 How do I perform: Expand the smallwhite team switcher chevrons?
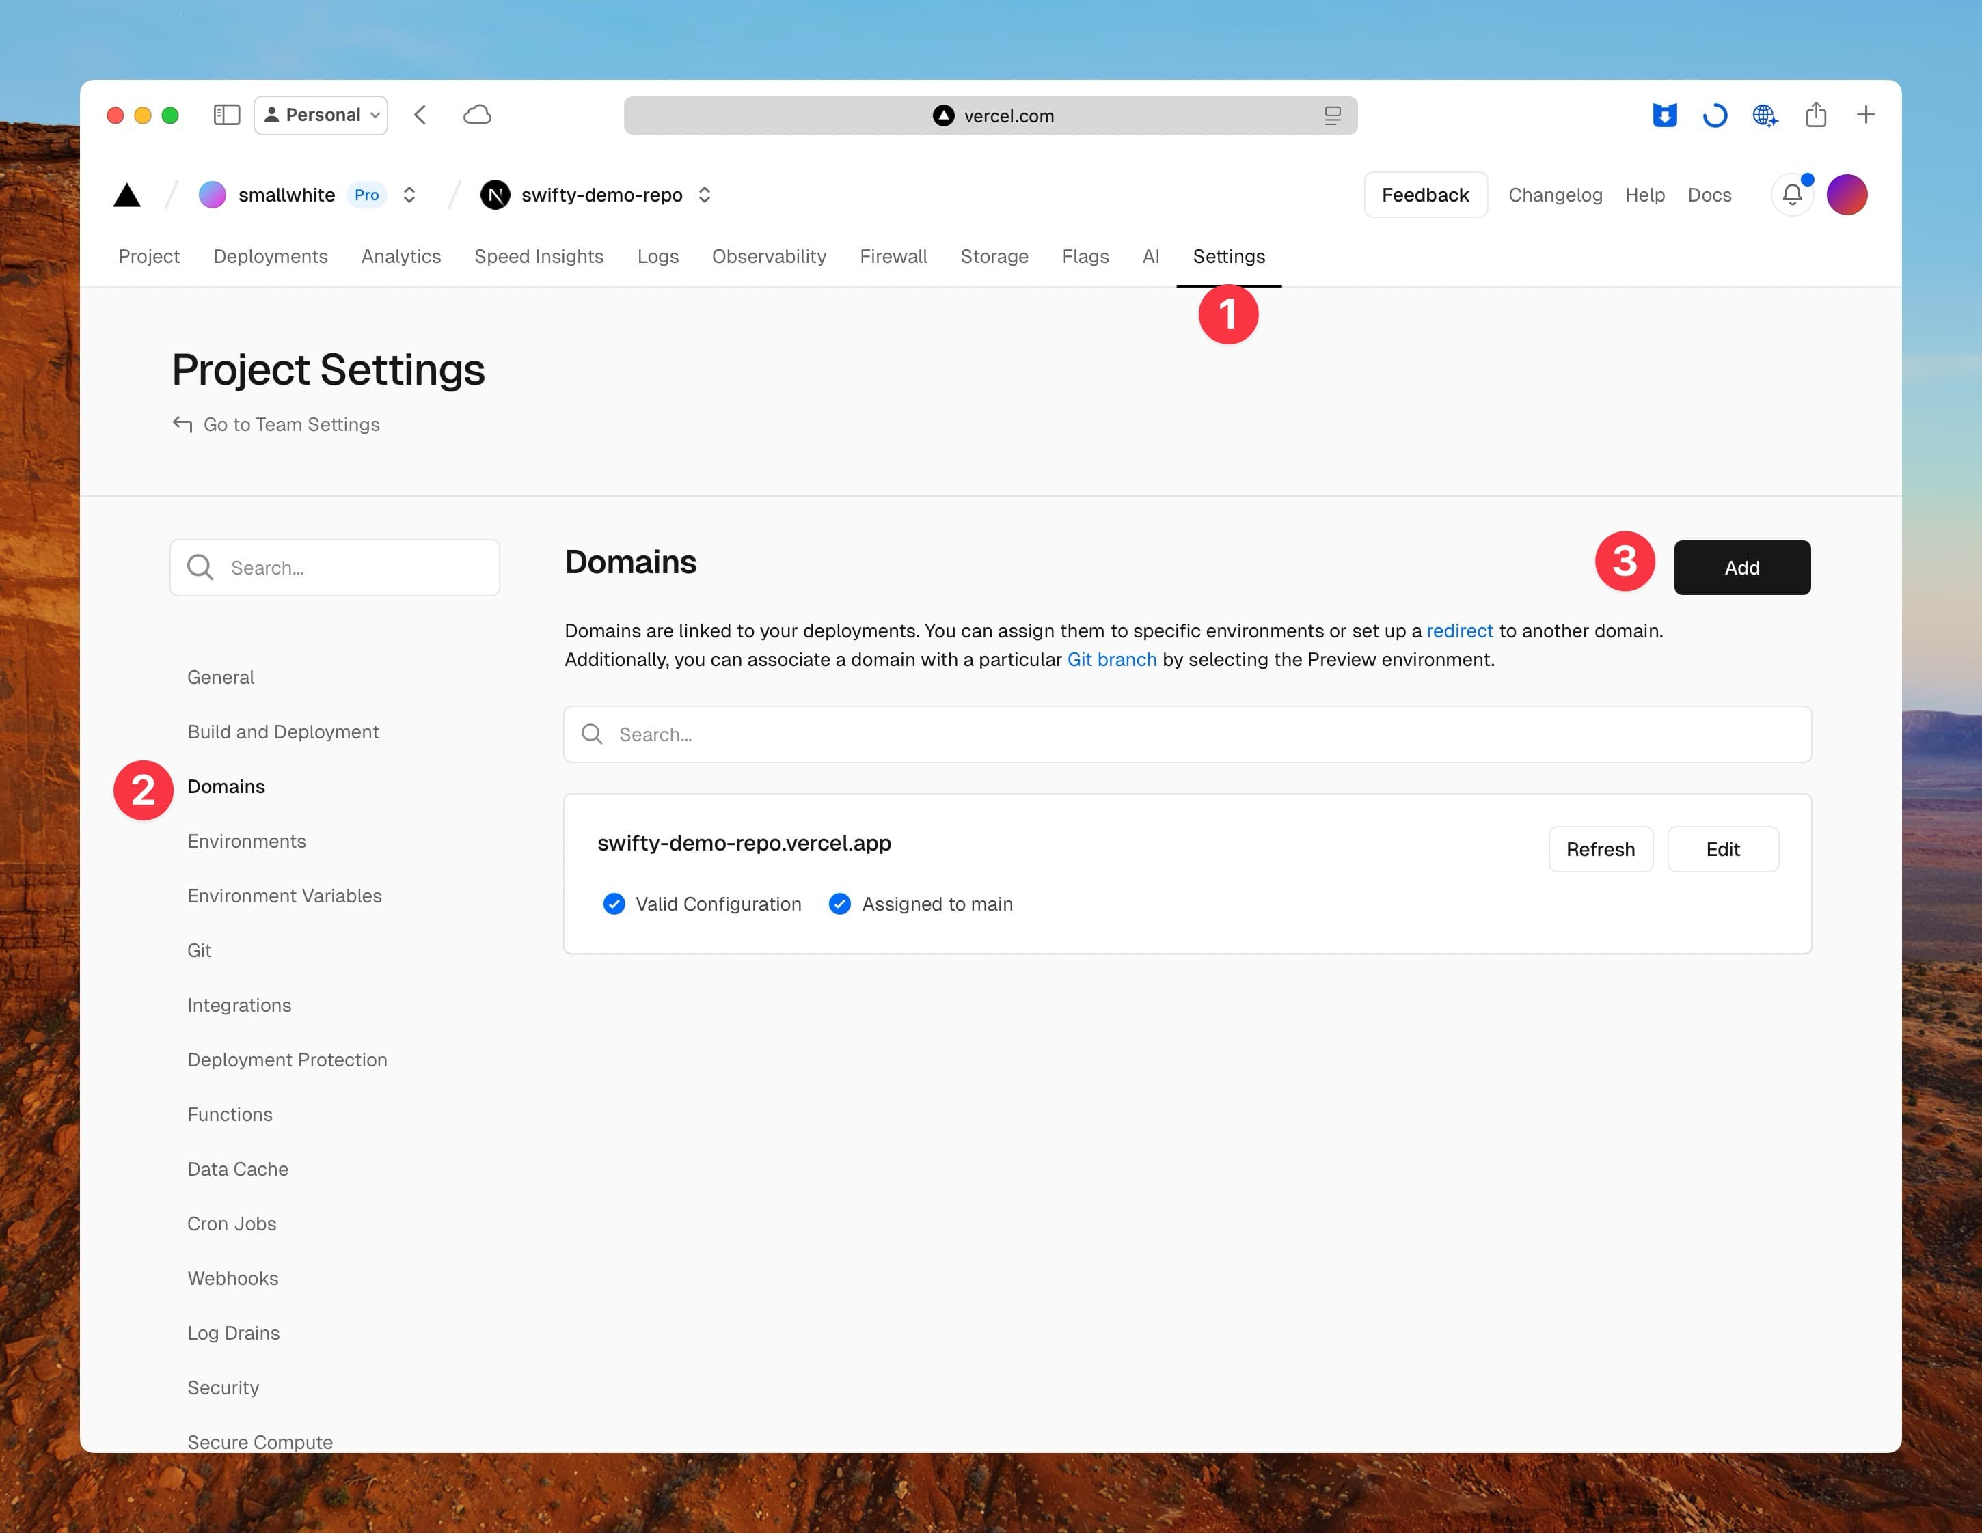409,195
